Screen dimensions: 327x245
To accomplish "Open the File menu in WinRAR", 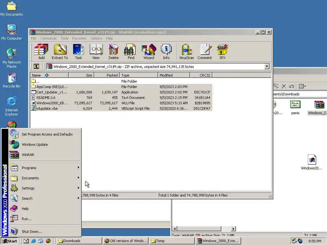I will pyautogui.click(x=34, y=38).
